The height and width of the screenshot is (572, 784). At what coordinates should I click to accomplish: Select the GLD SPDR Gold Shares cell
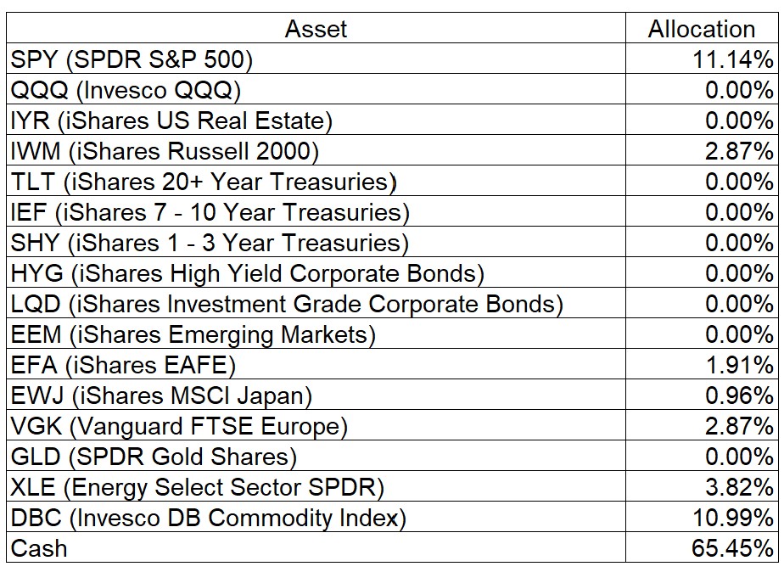(x=154, y=457)
